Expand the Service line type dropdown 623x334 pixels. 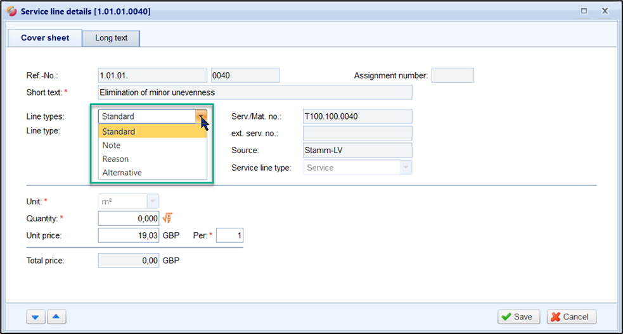(406, 168)
